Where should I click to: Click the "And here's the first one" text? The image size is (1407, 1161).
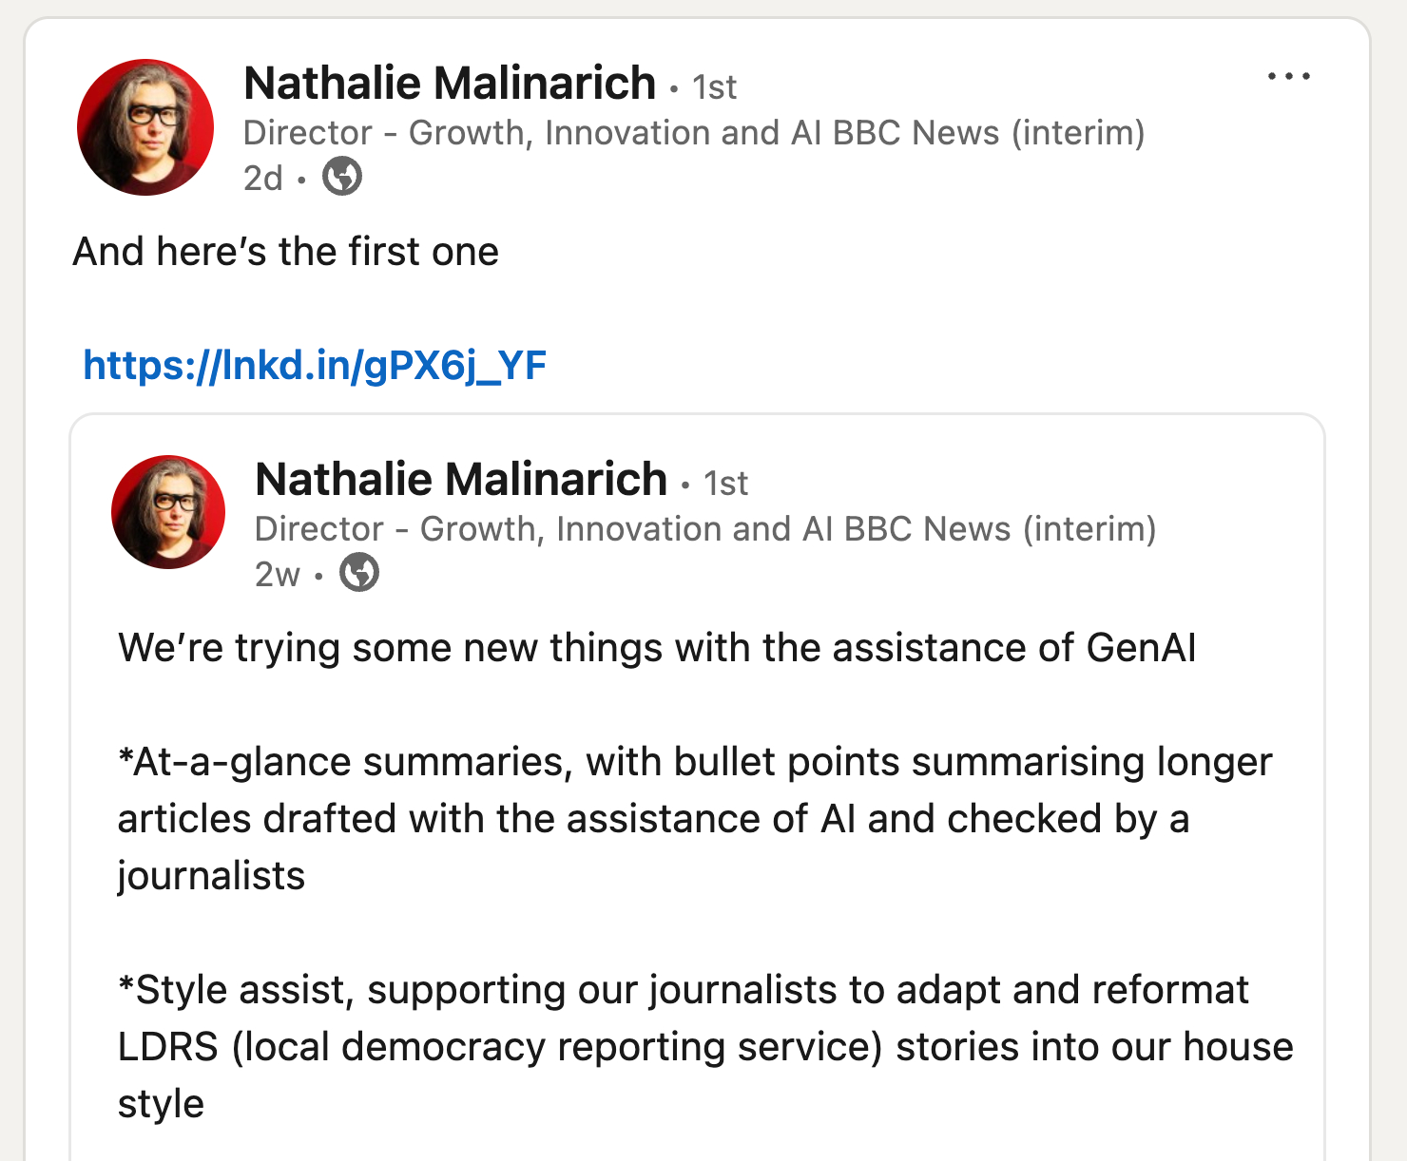(x=286, y=253)
